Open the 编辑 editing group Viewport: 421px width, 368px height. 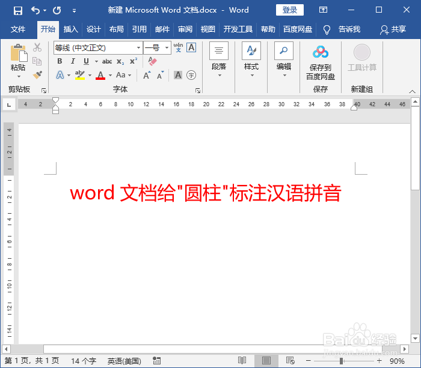[284, 59]
